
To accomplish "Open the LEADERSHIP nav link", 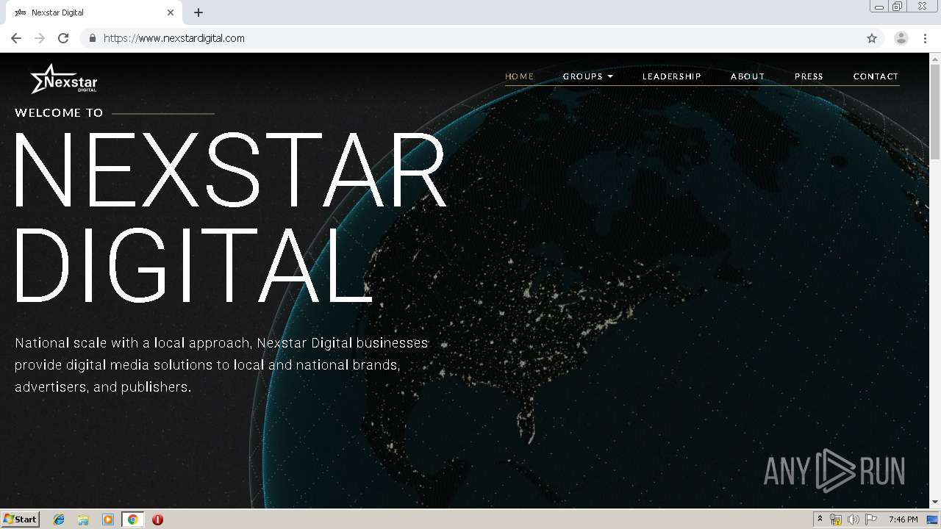I will tap(672, 76).
